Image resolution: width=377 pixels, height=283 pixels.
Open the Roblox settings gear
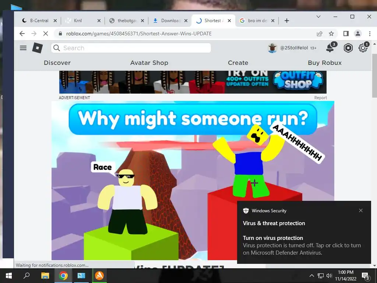coord(363,48)
